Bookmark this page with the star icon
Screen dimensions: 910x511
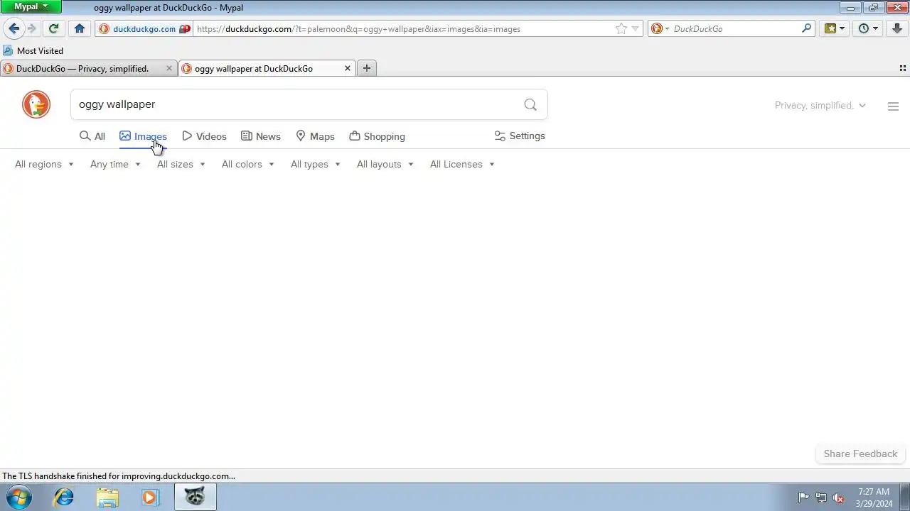click(x=621, y=29)
